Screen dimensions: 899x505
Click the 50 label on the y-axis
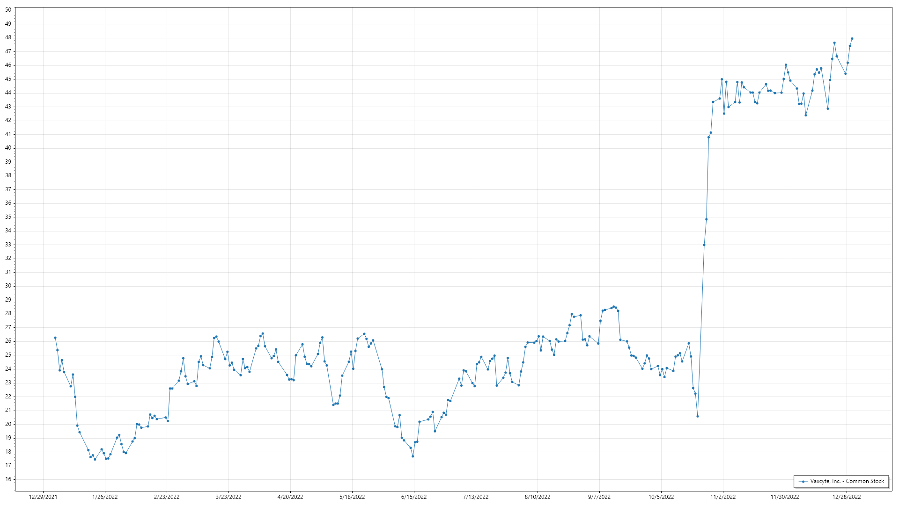8,10
